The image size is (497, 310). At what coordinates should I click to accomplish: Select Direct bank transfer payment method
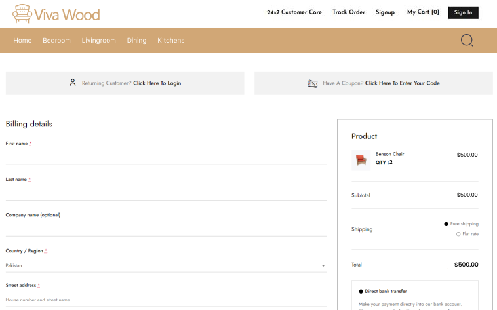coord(361,291)
